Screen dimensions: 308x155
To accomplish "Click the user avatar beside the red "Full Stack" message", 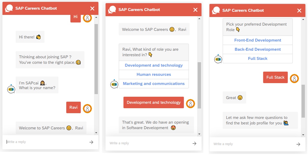I will click(x=294, y=78).
